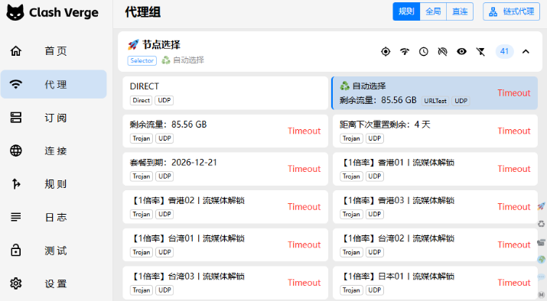This screenshot has height=301, width=547.
Task: Select the 自动选择 URLTest node
Action: (435, 93)
